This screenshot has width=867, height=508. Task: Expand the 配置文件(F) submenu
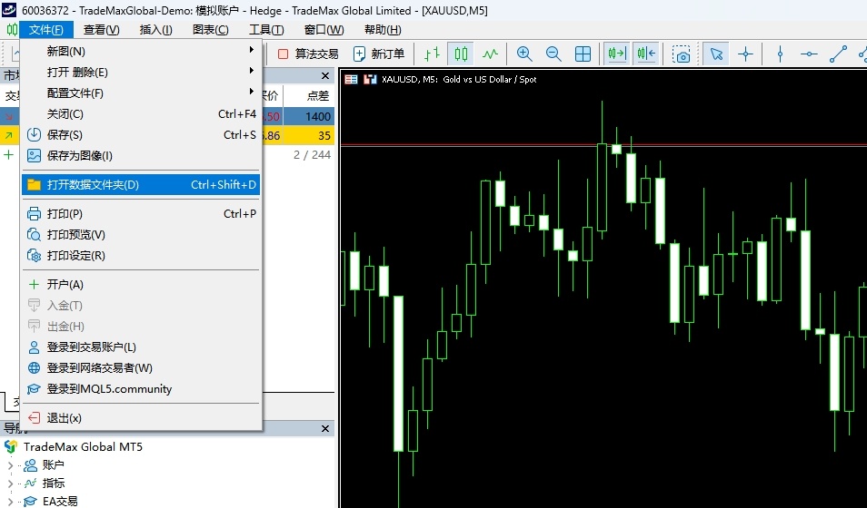tap(141, 93)
